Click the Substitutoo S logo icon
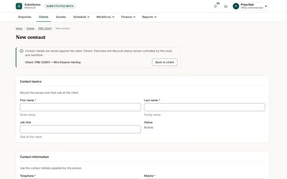The height and width of the screenshot is (179, 287). [19, 6]
